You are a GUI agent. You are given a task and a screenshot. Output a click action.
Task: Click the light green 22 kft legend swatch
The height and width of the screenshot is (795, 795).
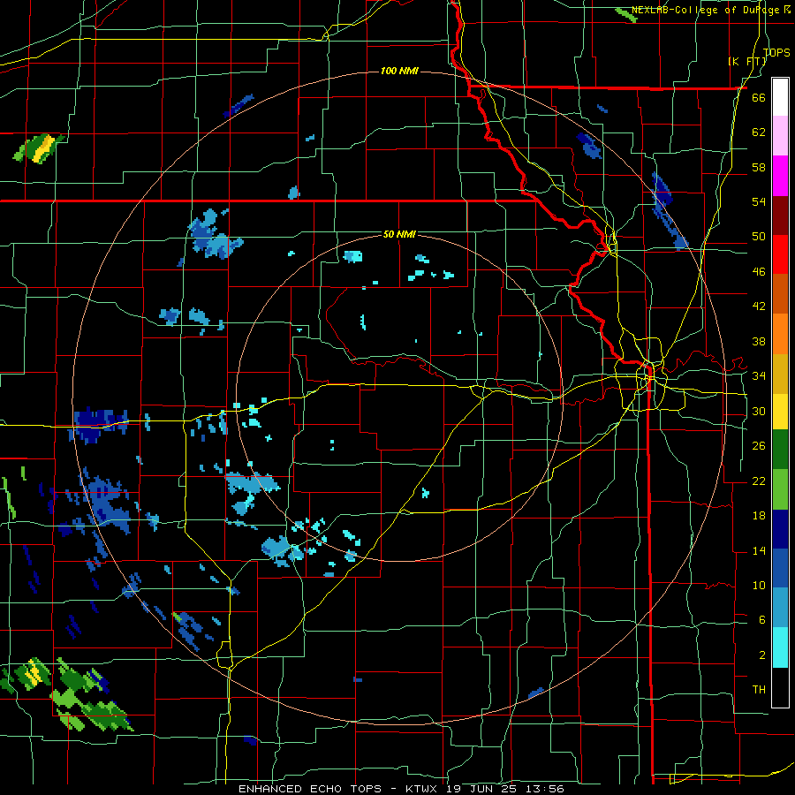click(780, 489)
